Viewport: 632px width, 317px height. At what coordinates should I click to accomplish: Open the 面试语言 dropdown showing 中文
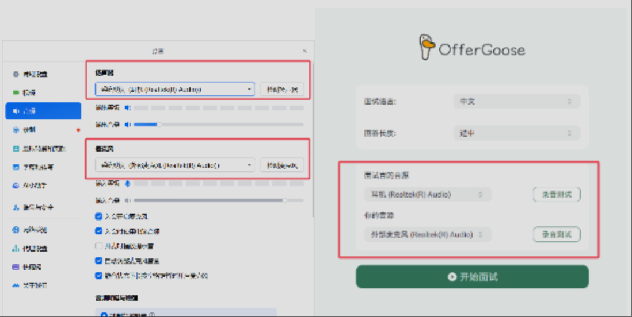pyautogui.click(x=516, y=102)
